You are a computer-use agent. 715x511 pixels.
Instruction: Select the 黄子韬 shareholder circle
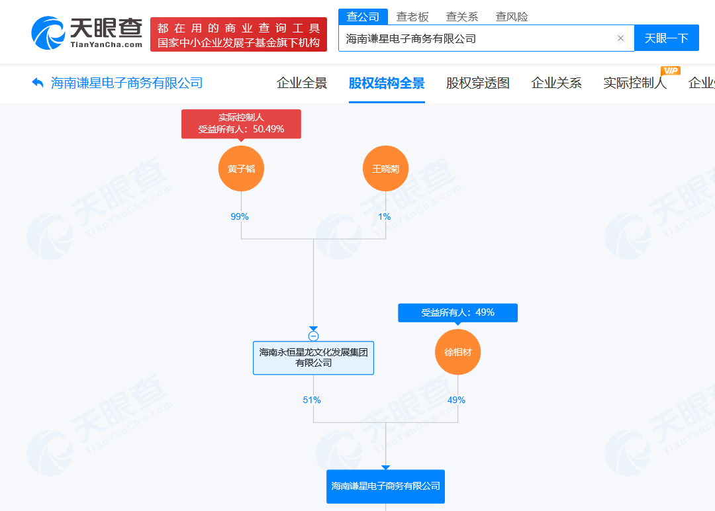(241, 169)
